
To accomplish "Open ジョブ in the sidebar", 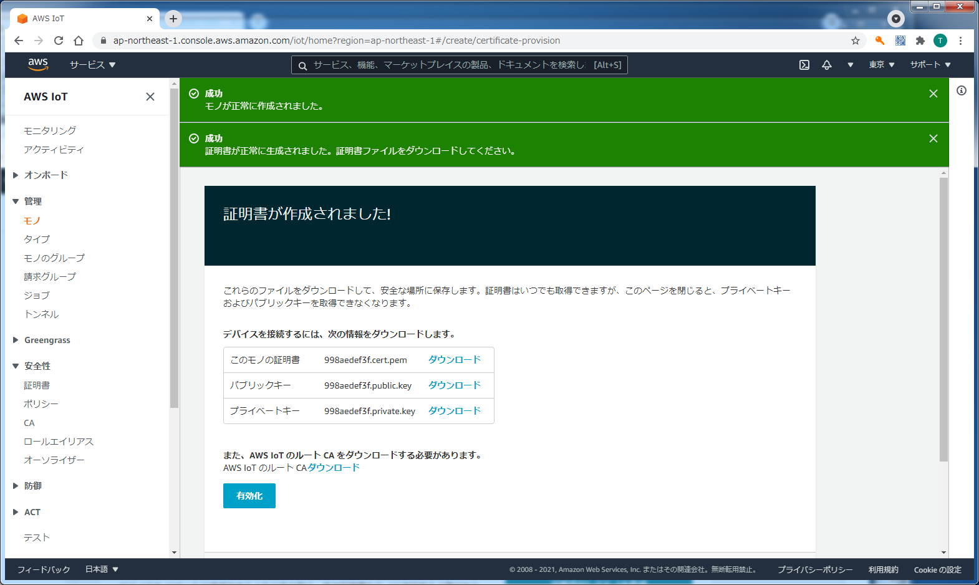I will [x=37, y=295].
